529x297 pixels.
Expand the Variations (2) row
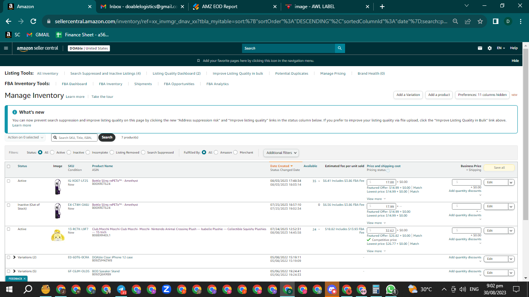[x=14, y=258]
